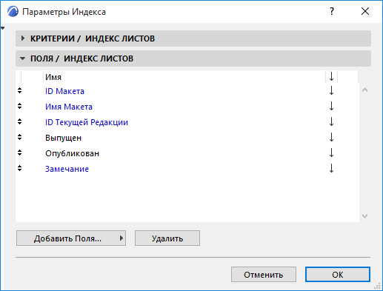Click the Archicad icon in title bar
The width and height of the screenshot is (383, 291).
pos(13,12)
